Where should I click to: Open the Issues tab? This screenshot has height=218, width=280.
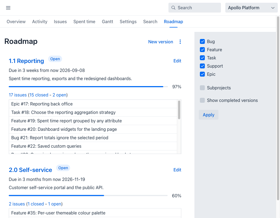60,22
